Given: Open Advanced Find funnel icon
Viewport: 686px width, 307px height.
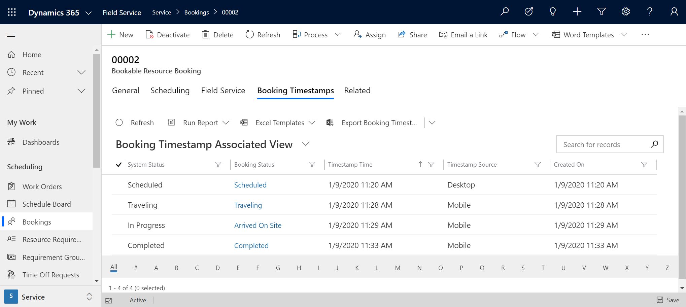Looking at the screenshot, I should (x=601, y=12).
